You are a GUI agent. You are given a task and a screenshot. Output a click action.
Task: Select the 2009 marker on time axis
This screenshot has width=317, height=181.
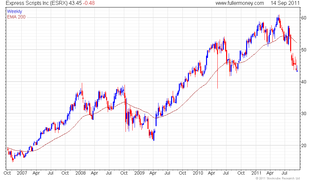coord(139,173)
